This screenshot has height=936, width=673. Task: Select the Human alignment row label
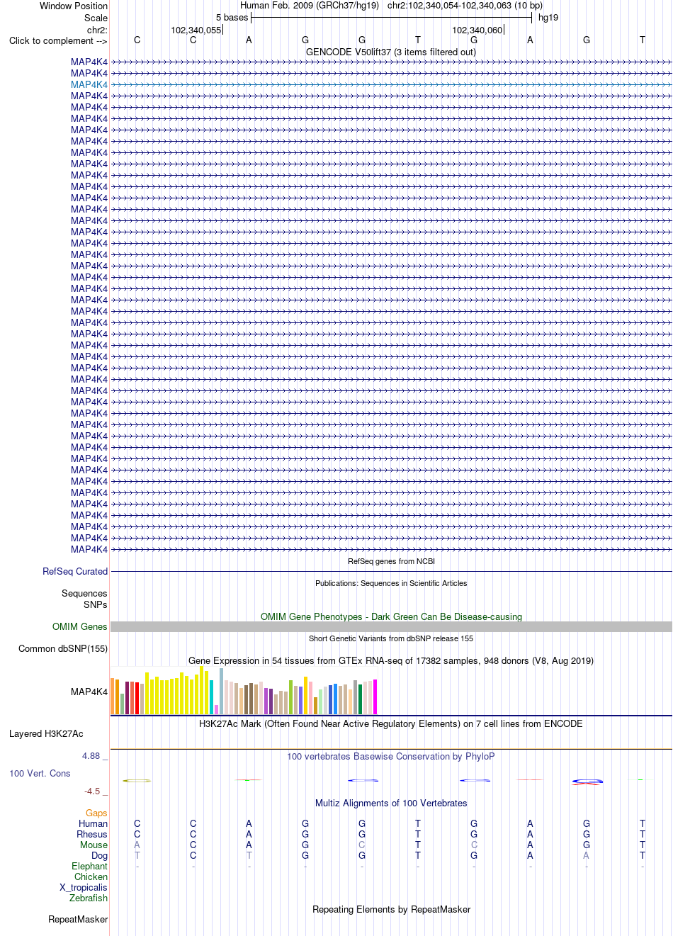click(x=93, y=823)
